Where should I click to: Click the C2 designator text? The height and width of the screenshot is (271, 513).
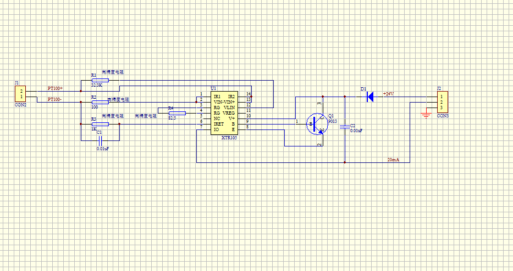(352, 126)
